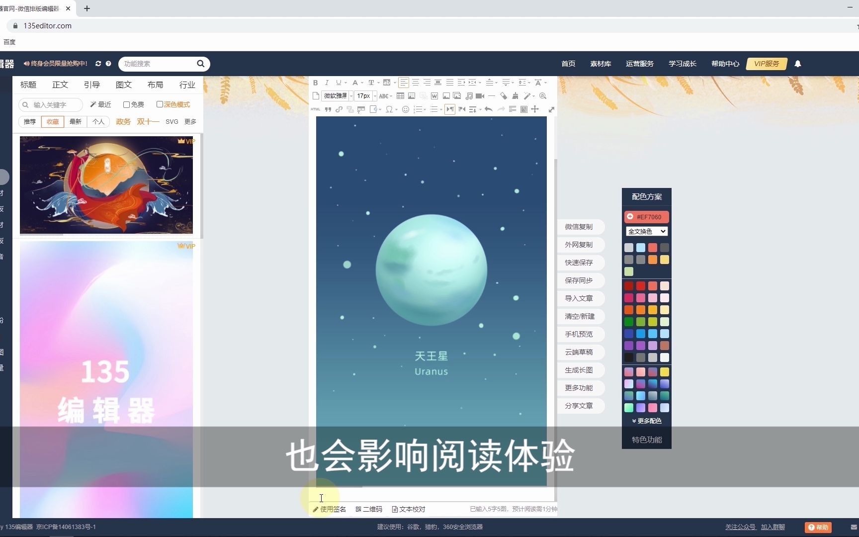Viewport: 859px width, 537px height.
Task: Click the font color A icon
Action: click(x=355, y=83)
